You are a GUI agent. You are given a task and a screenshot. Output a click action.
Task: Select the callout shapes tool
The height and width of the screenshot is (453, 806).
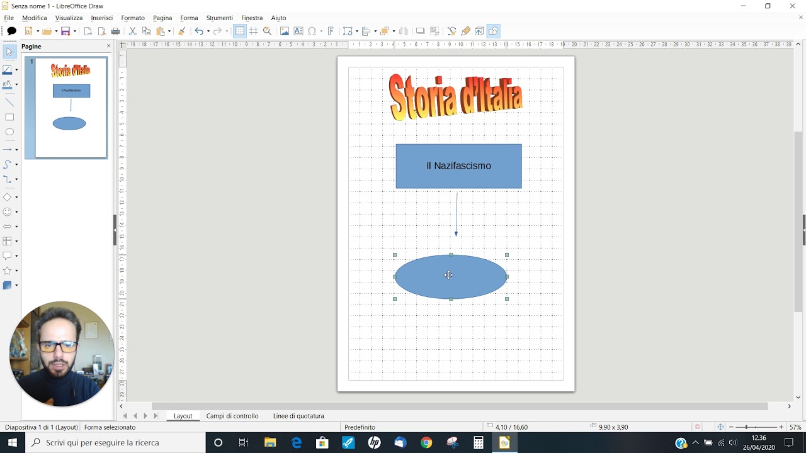pos(8,256)
